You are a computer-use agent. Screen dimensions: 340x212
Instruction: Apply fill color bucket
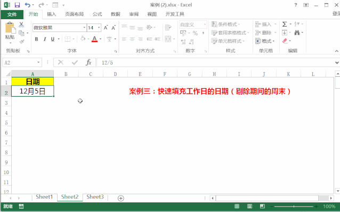[83, 38]
